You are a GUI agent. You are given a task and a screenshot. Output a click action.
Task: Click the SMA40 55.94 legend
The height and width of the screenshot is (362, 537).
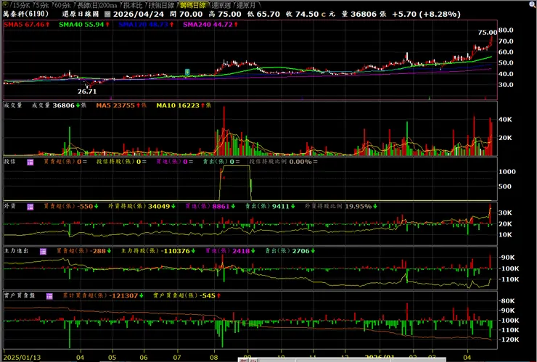point(84,25)
